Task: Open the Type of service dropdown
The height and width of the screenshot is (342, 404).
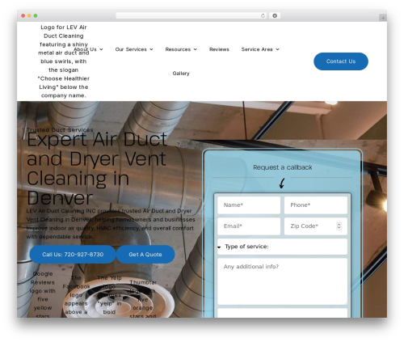Action: pos(282,247)
